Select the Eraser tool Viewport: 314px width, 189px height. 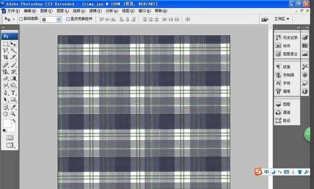6,79
